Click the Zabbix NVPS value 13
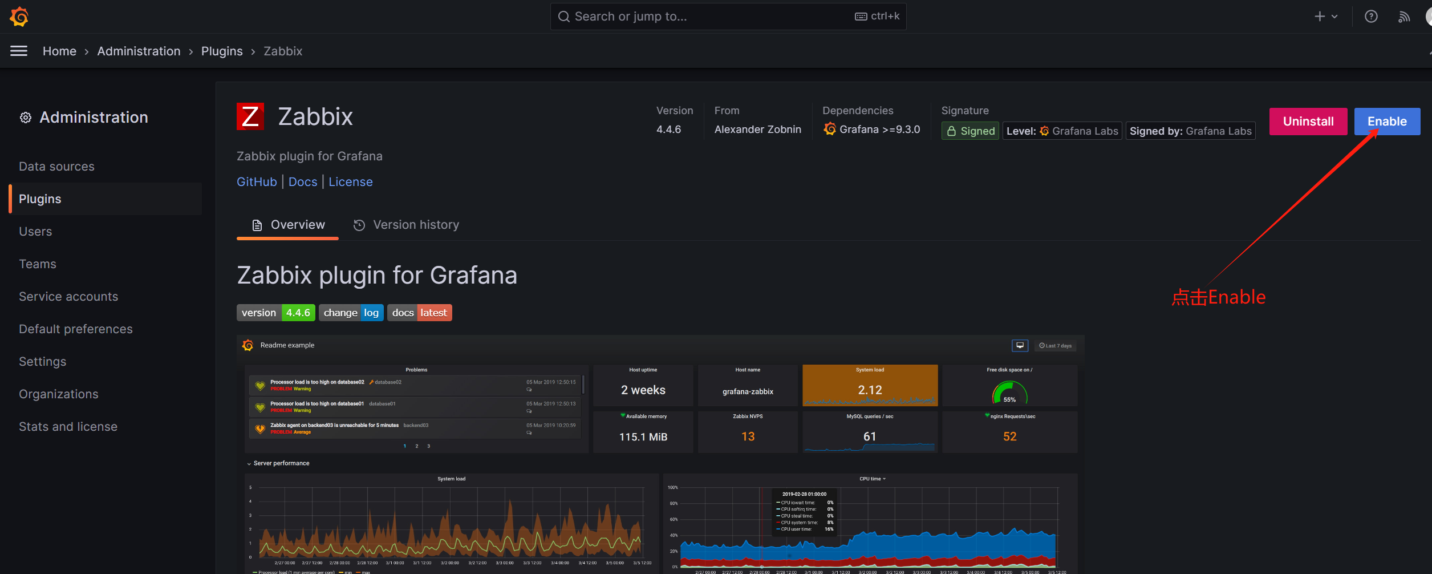 [x=748, y=436]
